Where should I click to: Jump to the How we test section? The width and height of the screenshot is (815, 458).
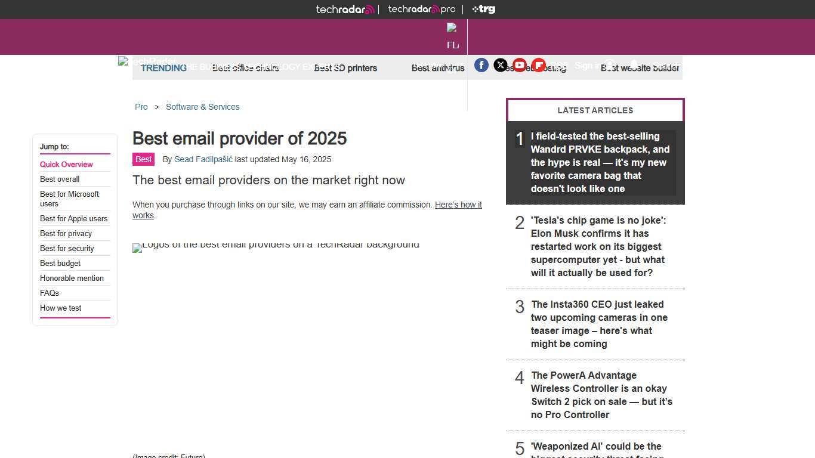[60, 308]
